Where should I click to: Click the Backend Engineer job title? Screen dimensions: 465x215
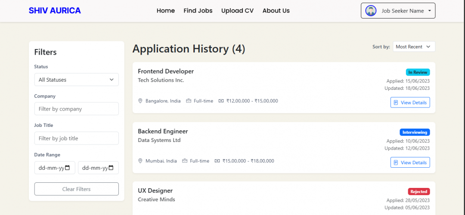pos(163,131)
